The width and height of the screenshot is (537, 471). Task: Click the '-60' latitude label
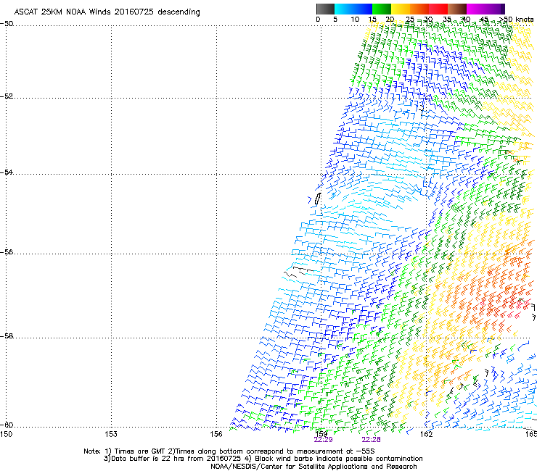pyautogui.click(x=7, y=425)
